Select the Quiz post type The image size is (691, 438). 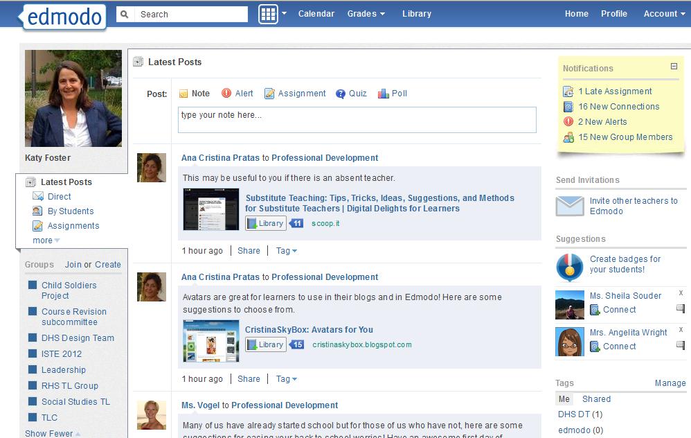coord(351,94)
